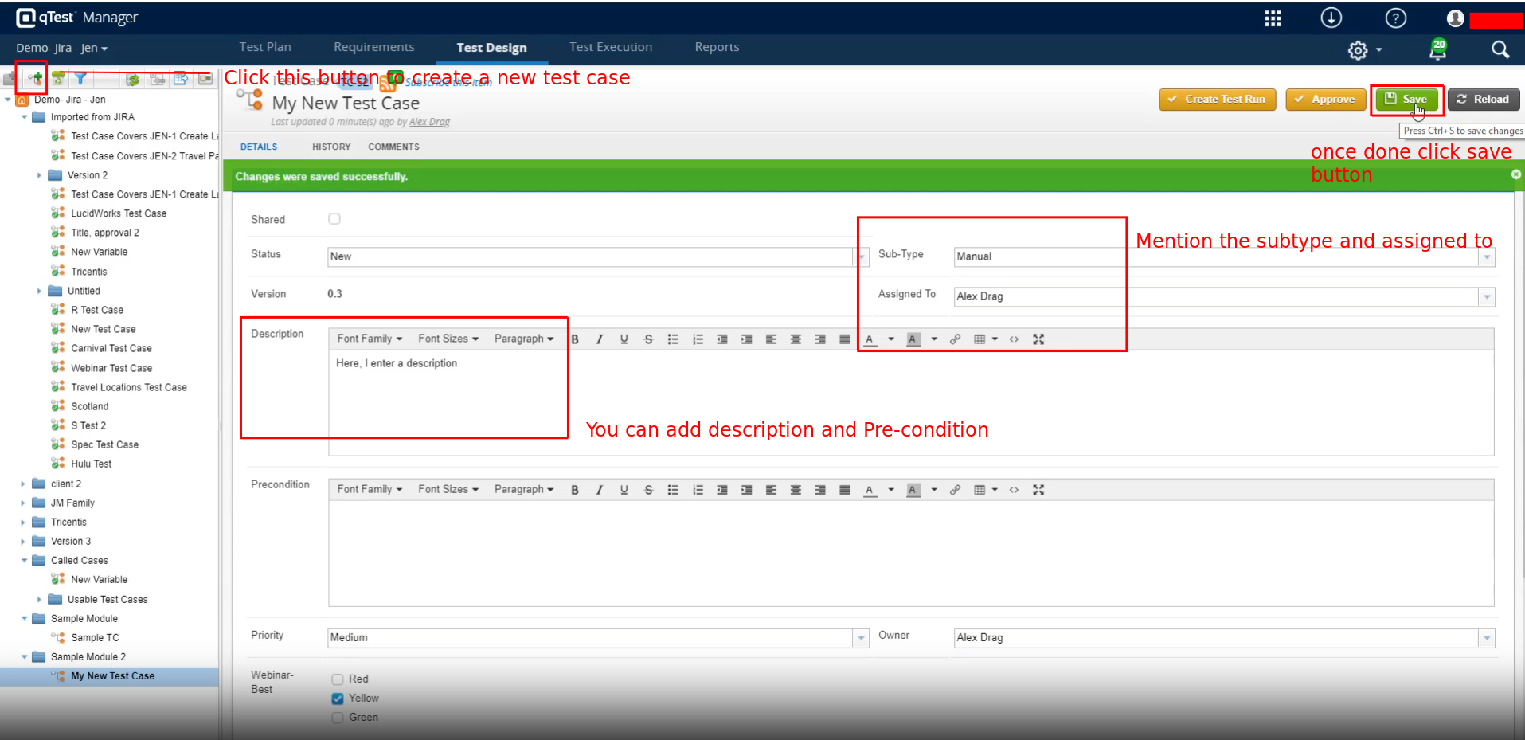Click the Create Test Run button
Screen dimensions: 1525x740
pyautogui.click(x=1217, y=100)
